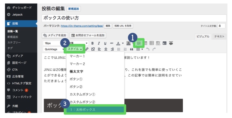Click the post title field ボックスの使い方

(x=134, y=18)
